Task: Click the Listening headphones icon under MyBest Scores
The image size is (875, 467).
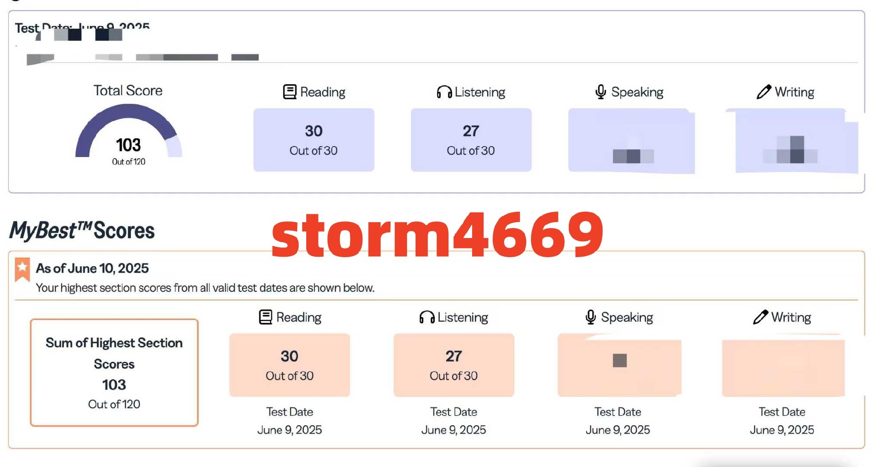Action: point(427,317)
